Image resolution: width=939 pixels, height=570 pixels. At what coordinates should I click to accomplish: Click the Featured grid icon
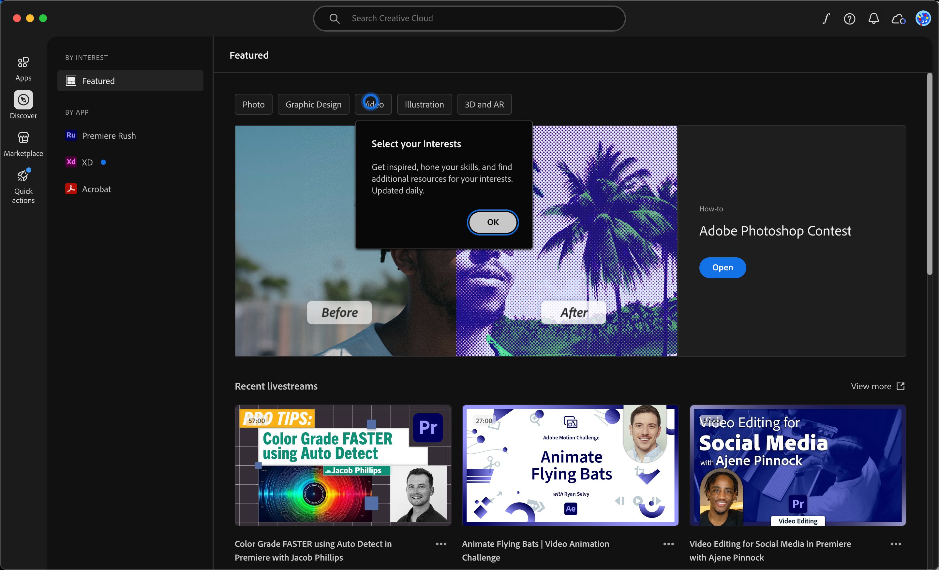coord(71,81)
